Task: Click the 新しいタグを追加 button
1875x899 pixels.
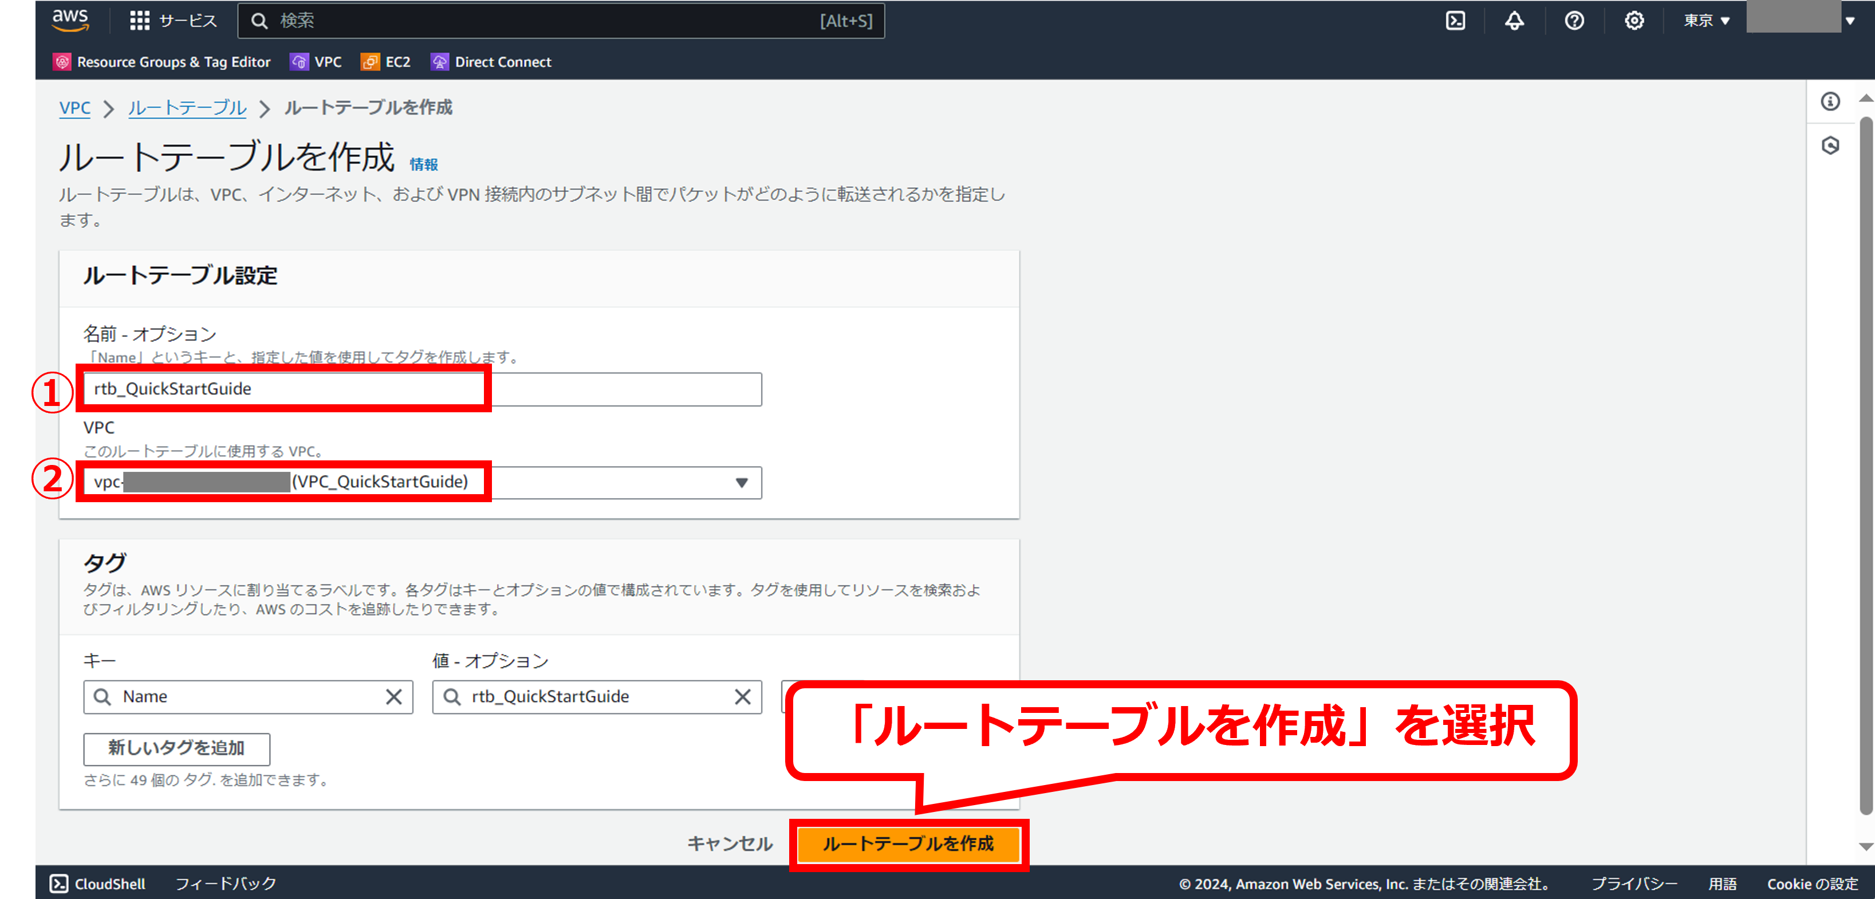Action: [x=176, y=748]
